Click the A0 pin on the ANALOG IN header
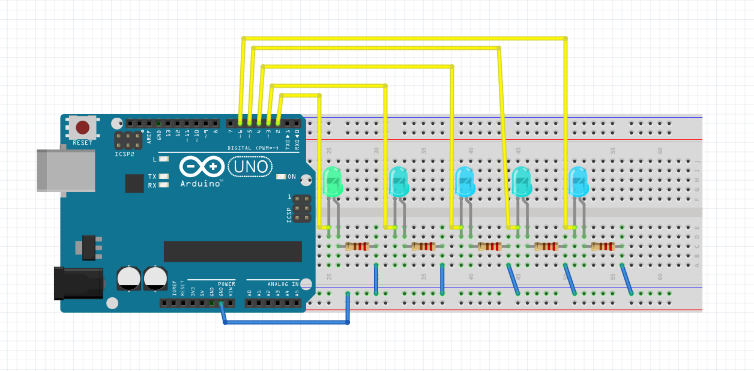The height and width of the screenshot is (371, 754). (x=249, y=303)
